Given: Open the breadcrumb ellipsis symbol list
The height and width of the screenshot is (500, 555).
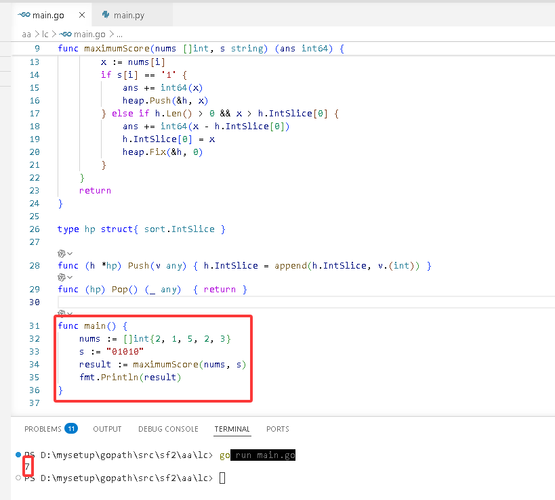Looking at the screenshot, I should tap(120, 35).
